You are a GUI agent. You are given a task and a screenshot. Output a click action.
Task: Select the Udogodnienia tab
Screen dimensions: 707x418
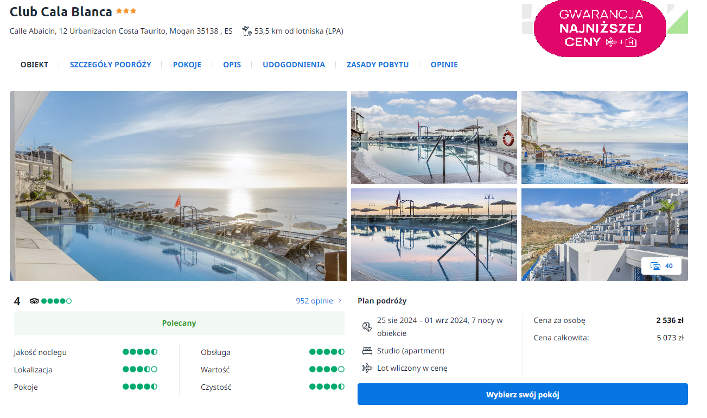[294, 65]
